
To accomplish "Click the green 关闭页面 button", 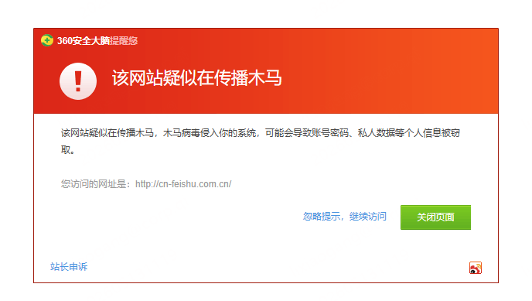I will (x=435, y=217).
